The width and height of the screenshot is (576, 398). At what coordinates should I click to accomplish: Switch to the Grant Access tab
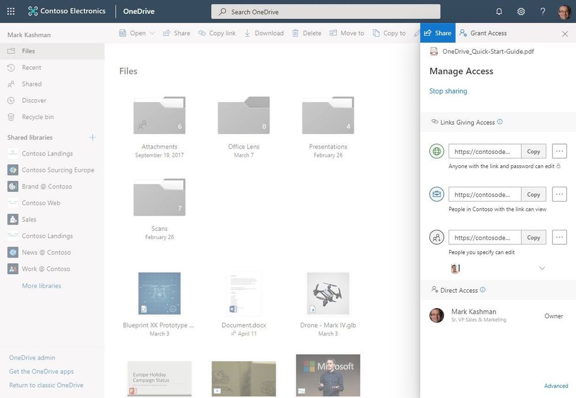(x=483, y=33)
